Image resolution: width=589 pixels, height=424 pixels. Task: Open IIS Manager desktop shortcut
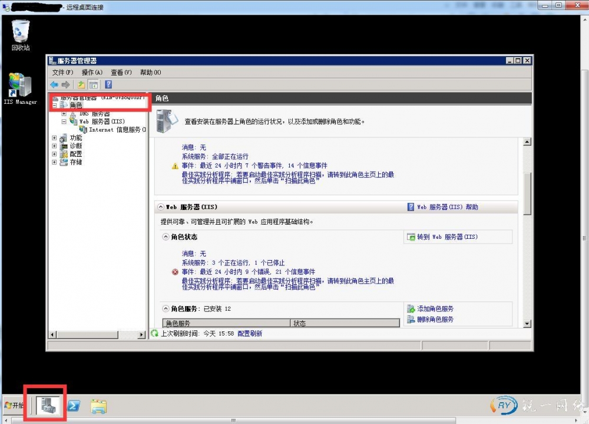[x=20, y=89]
